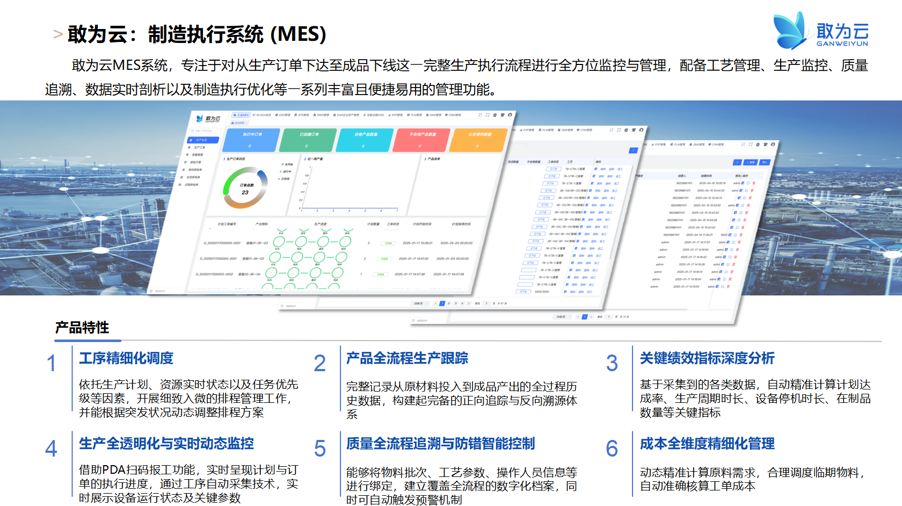Click 退料 in the 5555/5555 row
Viewport: 902px width, 506px height.
581,292
